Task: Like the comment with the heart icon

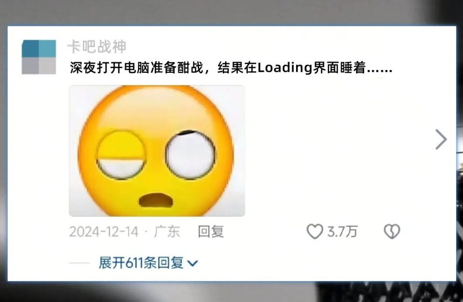Action: pyautogui.click(x=315, y=232)
